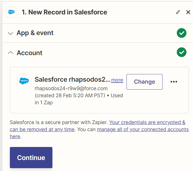This screenshot has width=193, height=171.
Task: Click the App & event green checkmark
Action: 181,33
